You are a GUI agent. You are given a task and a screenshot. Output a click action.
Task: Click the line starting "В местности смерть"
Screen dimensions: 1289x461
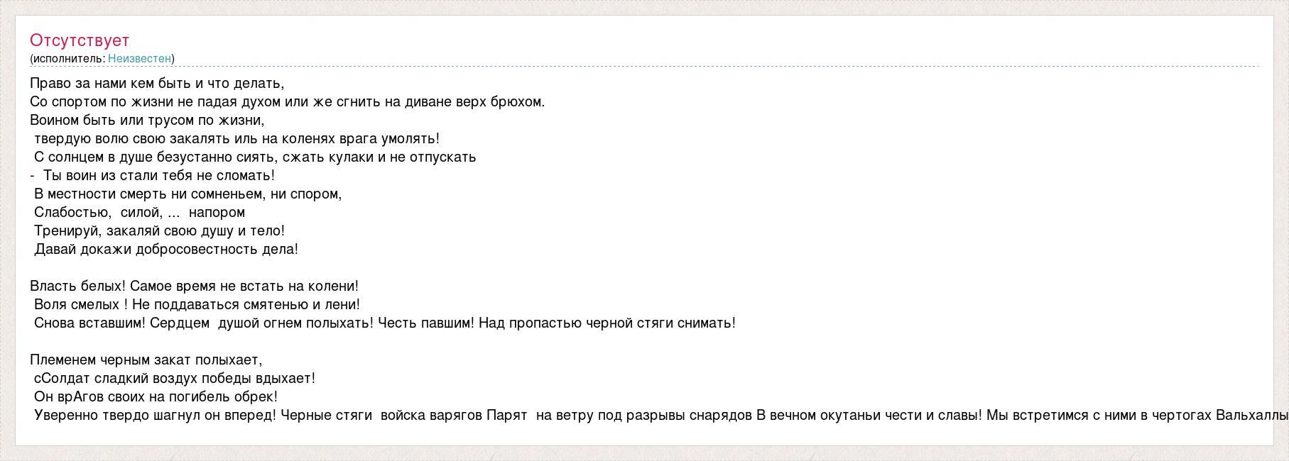187,194
